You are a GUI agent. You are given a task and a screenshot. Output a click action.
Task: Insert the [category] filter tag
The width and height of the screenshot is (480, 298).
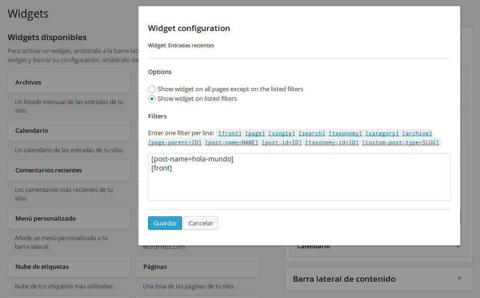click(x=382, y=133)
